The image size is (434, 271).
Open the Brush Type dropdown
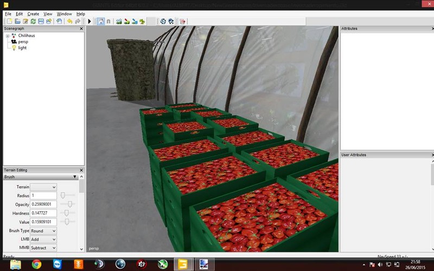(43, 231)
